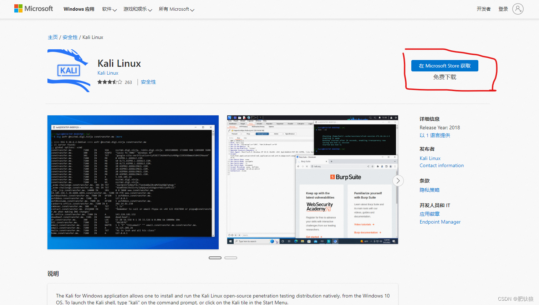Click the 免费下载 text under the button
This screenshot has width=539, height=305.
(x=444, y=77)
